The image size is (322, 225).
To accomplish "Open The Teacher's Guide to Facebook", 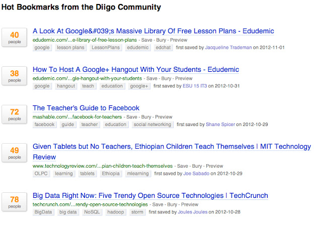I will (x=86, y=108).
